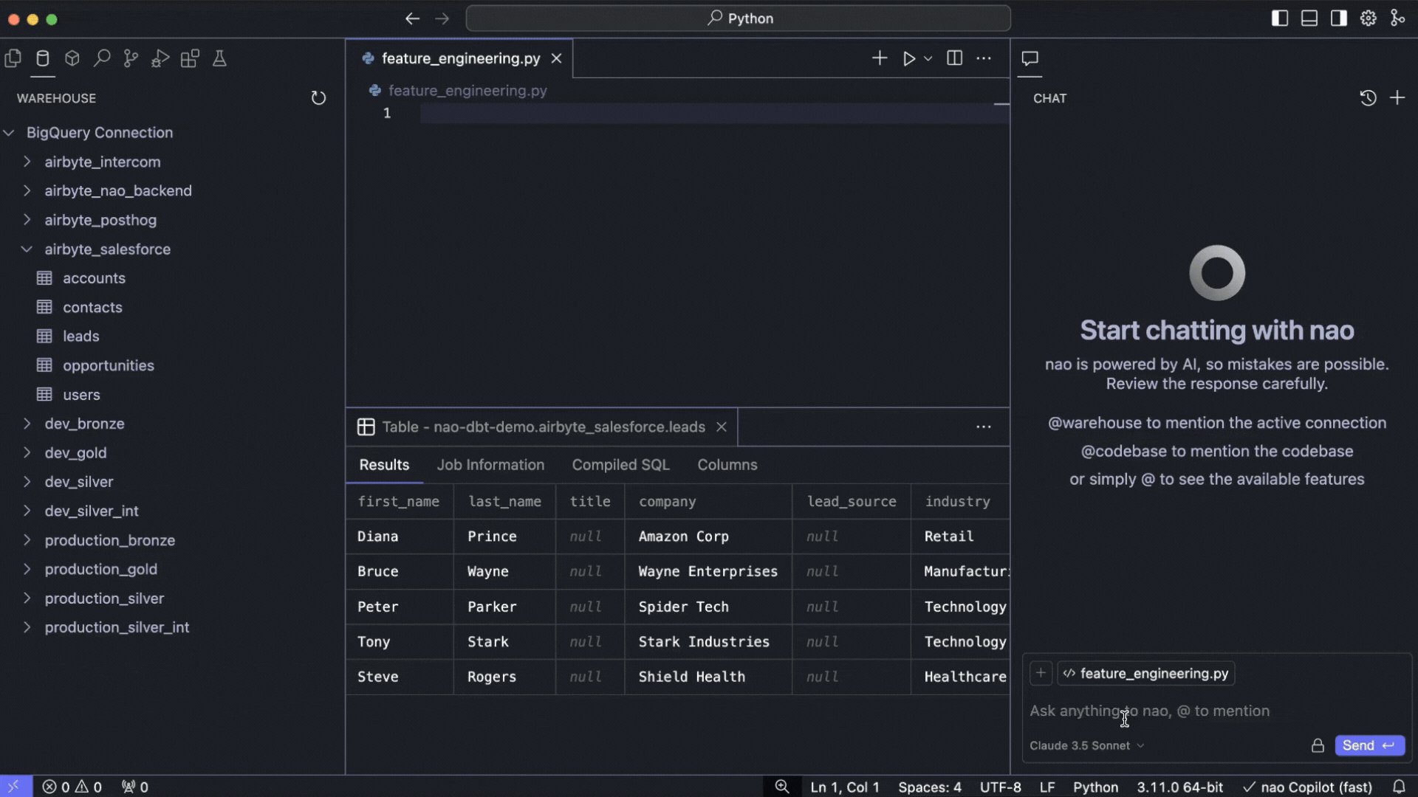Image resolution: width=1418 pixels, height=797 pixels.
Task: Click the 3.11.0 64-bit interpreter status
Action: [x=1179, y=787]
